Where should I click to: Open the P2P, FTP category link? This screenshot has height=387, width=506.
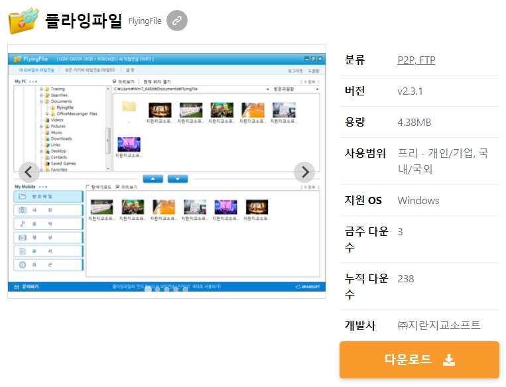click(x=416, y=60)
